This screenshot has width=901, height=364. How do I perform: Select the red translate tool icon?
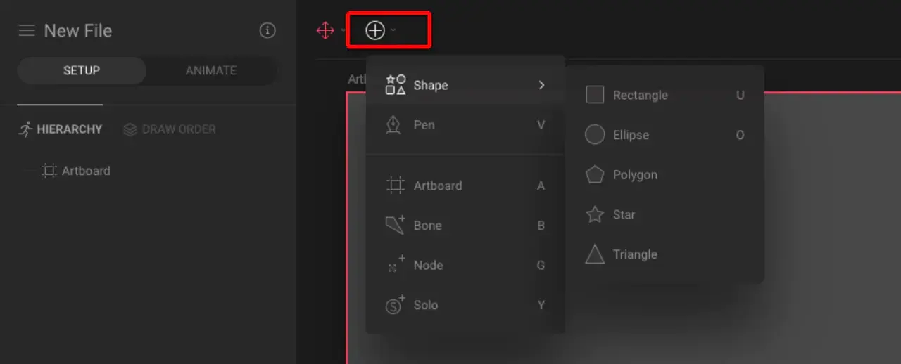click(325, 30)
